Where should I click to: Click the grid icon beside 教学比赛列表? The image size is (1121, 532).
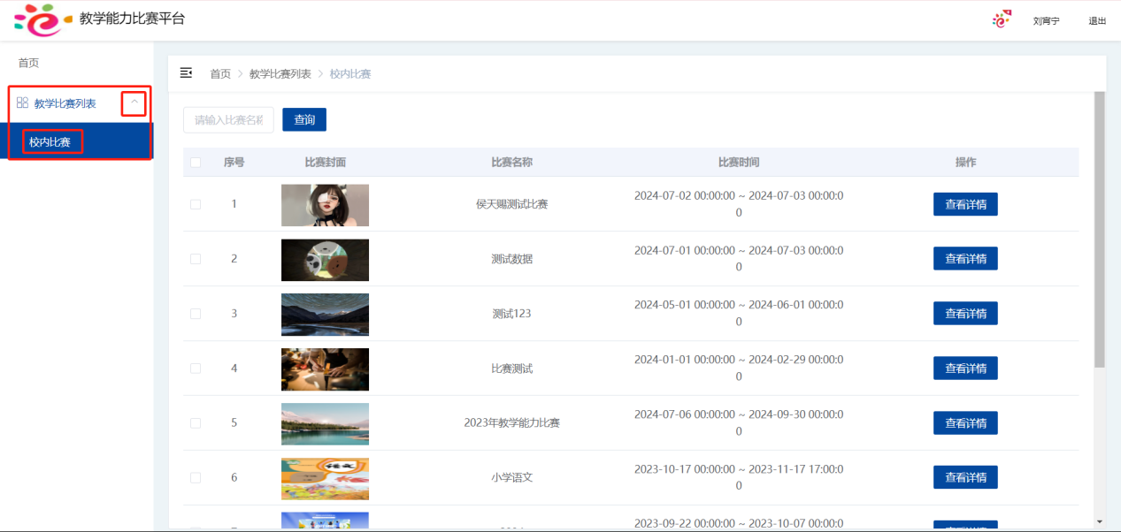pos(22,103)
